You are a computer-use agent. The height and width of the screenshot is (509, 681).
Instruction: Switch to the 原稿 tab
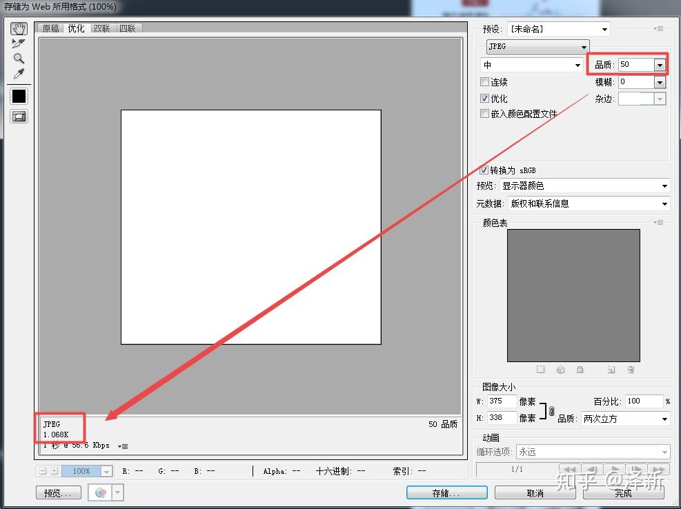(x=51, y=28)
